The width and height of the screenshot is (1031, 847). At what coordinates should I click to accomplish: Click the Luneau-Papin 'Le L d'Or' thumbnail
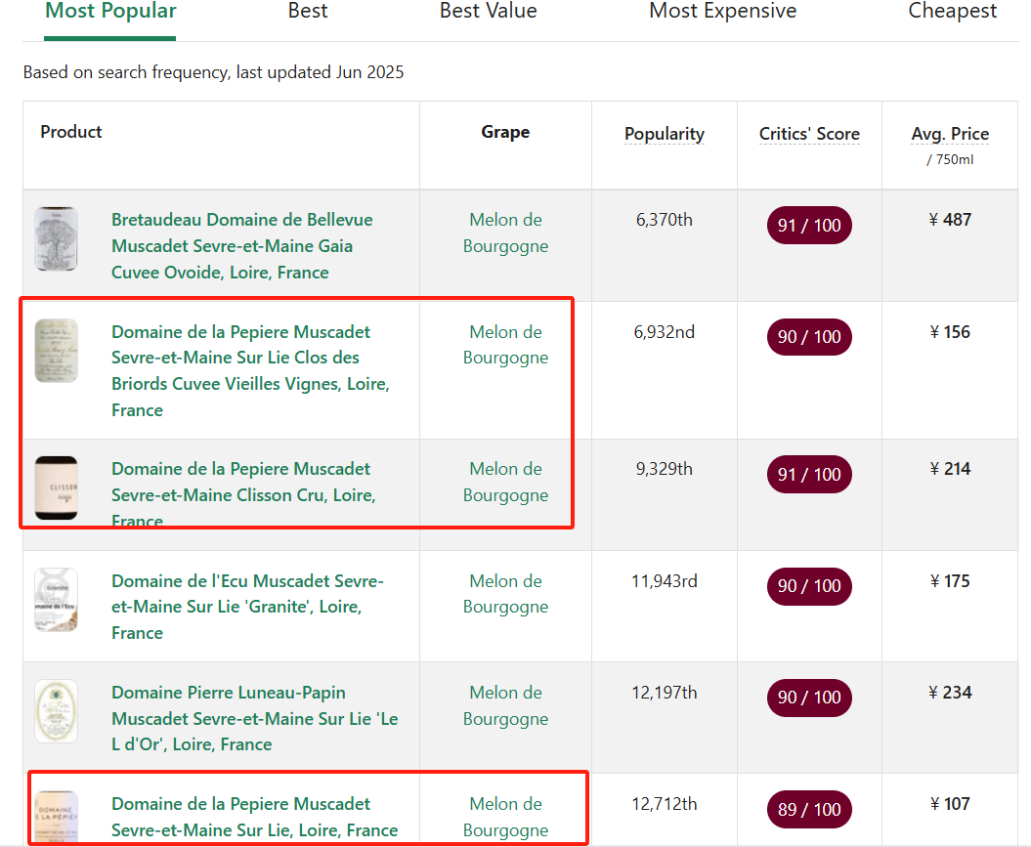tap(56, 710)
